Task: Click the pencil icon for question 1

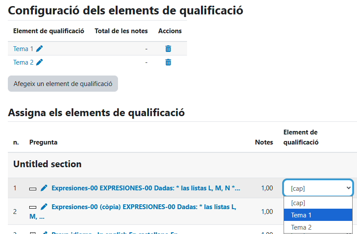Action: click(44, 188)
